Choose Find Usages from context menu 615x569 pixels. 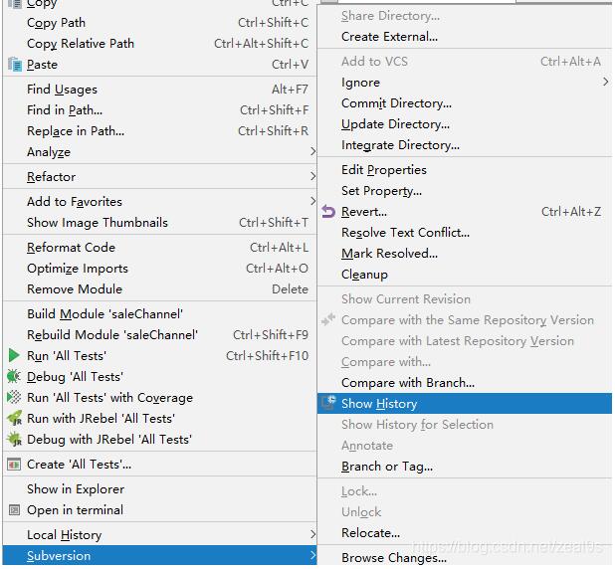tap(62, 90)
